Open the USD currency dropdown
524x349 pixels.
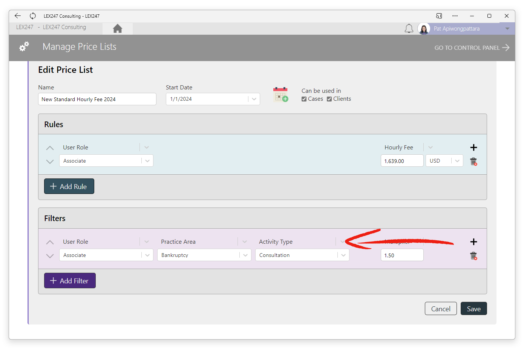click(457, 161)
